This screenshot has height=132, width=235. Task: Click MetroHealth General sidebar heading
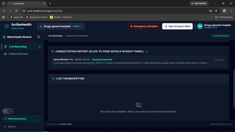tap(19, 37)
